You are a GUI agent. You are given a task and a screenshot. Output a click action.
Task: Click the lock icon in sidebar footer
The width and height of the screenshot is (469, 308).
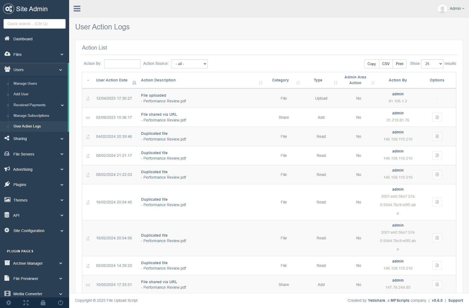(x=43, y=303)
